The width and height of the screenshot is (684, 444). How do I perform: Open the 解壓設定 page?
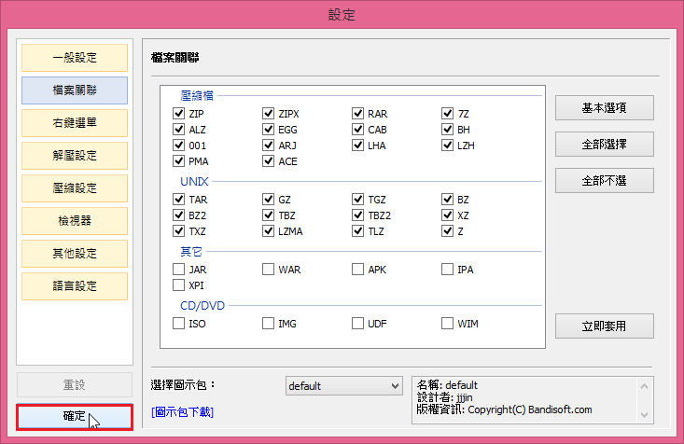click(x=75, y=156)
